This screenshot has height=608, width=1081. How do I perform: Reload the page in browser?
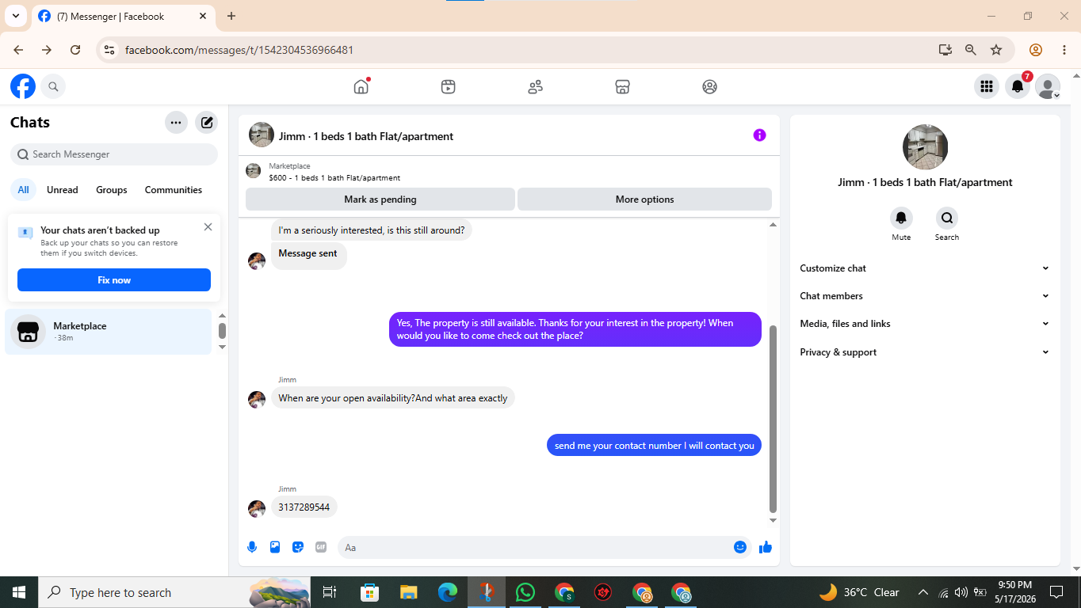click(x=75, y=50)
